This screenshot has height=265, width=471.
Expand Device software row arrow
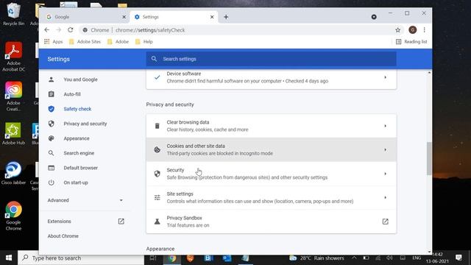tap(385, 77)
